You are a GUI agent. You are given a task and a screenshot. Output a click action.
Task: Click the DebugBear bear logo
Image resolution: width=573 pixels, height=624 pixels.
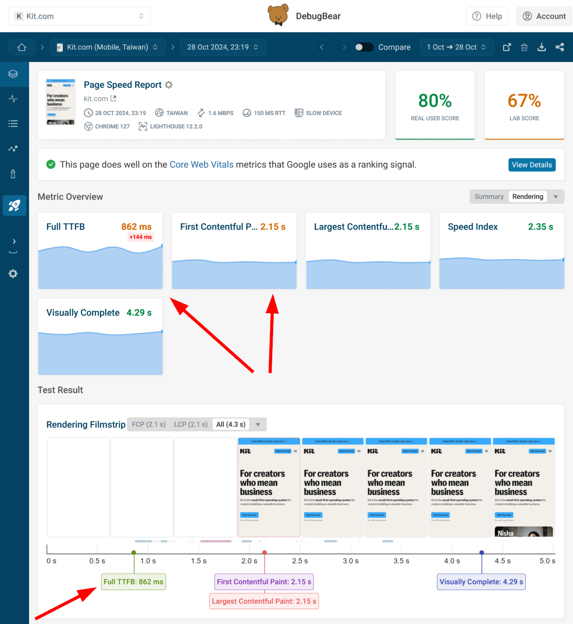point(278,15)
